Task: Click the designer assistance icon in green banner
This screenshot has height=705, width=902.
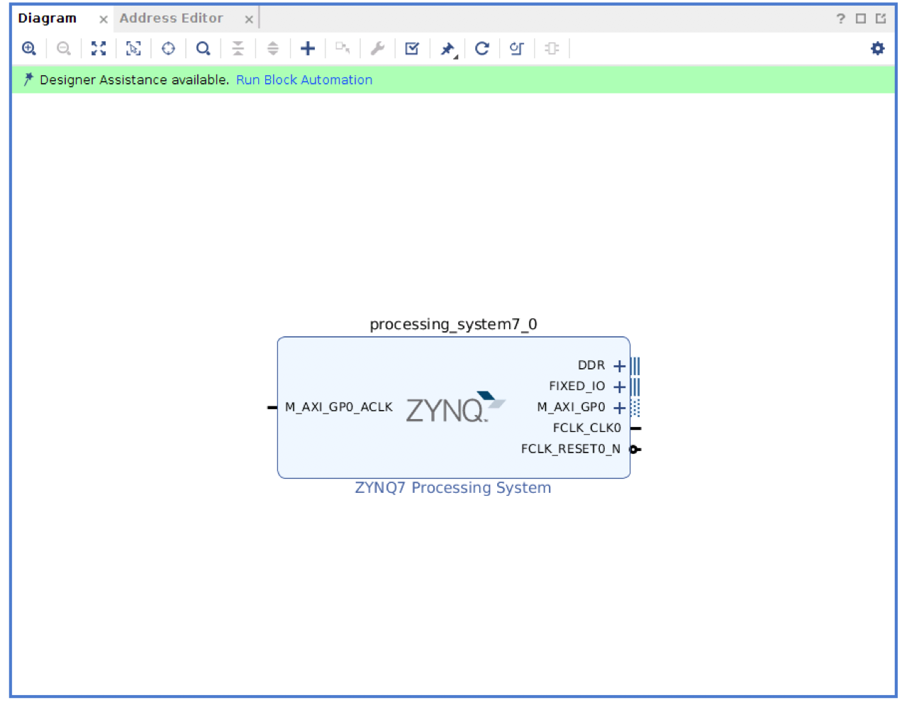Action: (x=28, y=79)
